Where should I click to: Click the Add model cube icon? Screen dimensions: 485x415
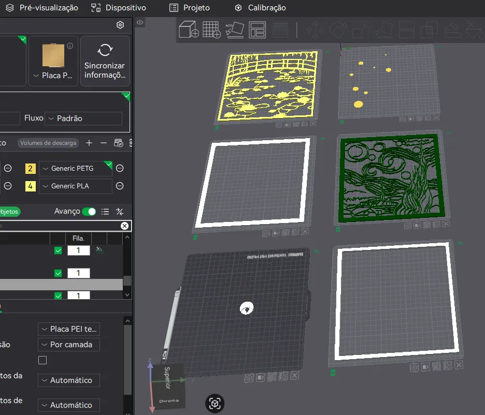click(x=189, y=29)
